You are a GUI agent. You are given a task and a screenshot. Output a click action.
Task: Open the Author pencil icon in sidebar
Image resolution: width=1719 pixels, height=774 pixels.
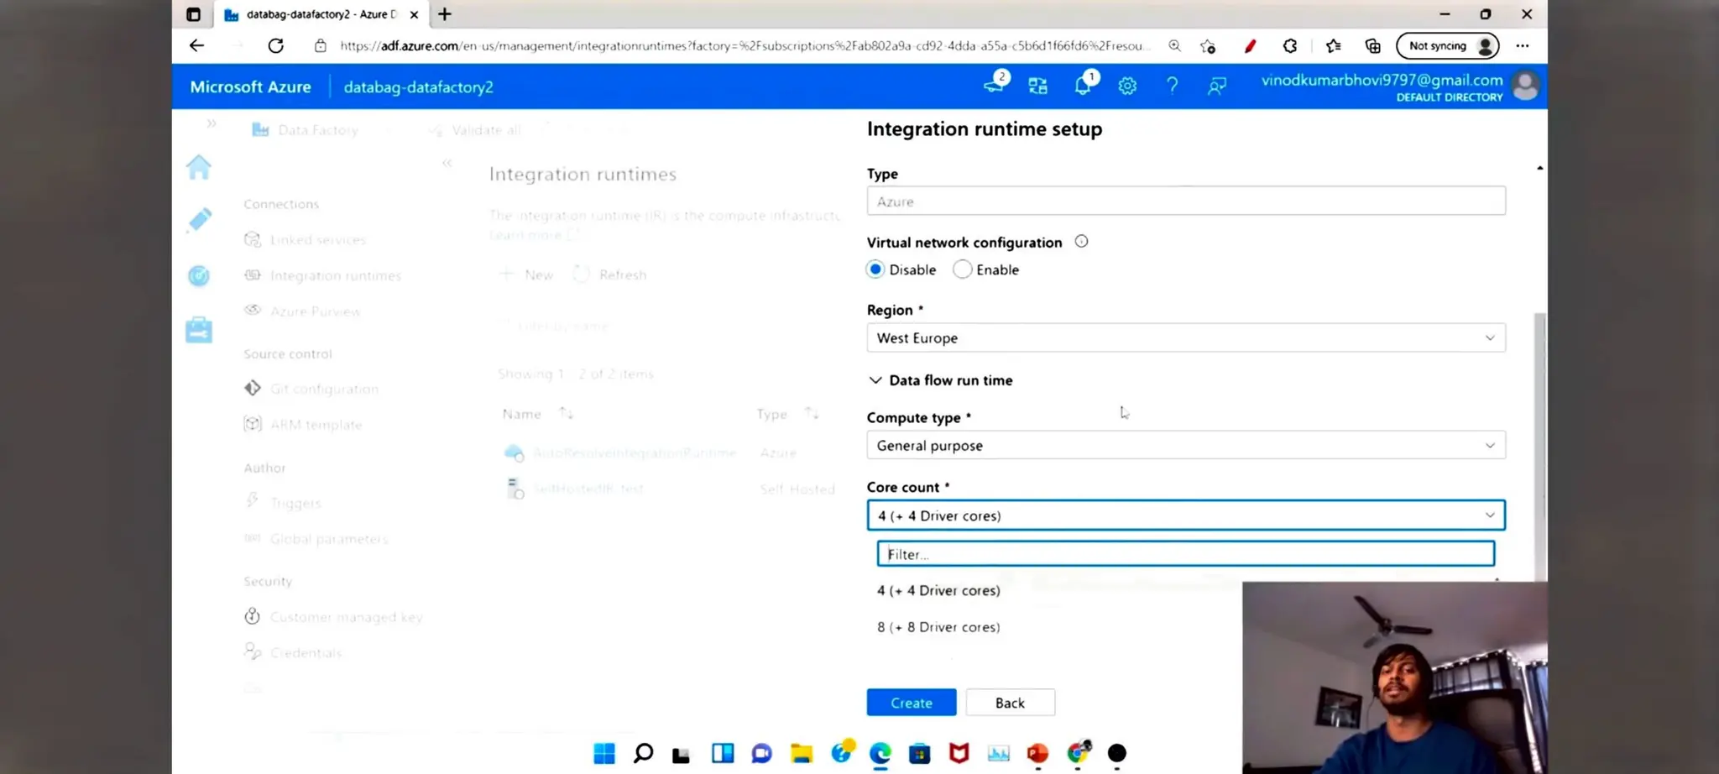tap(199, 220)
